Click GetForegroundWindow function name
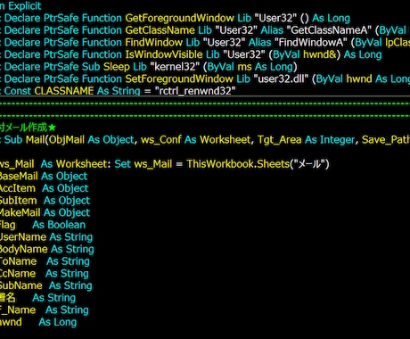This screenshot has height=339, width=410. click(179, 18)
